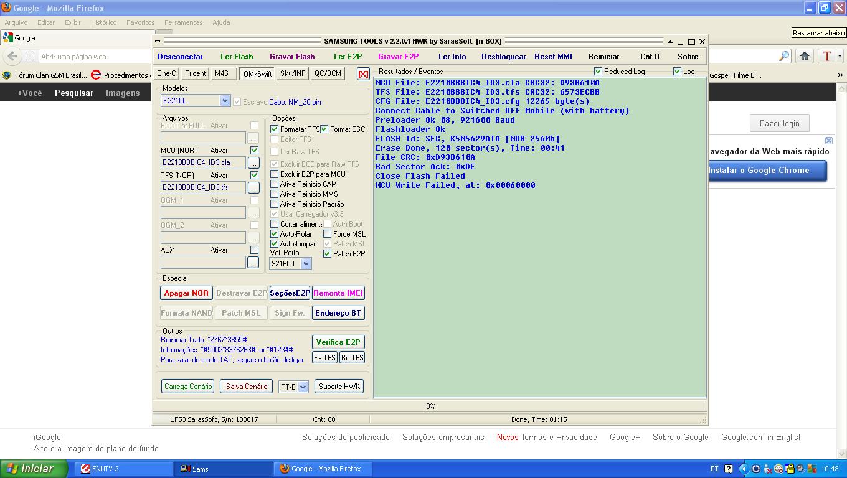Screen dimensions: 847x478
Task: Click Remonta IMEI button
Action: pos(338,293)
